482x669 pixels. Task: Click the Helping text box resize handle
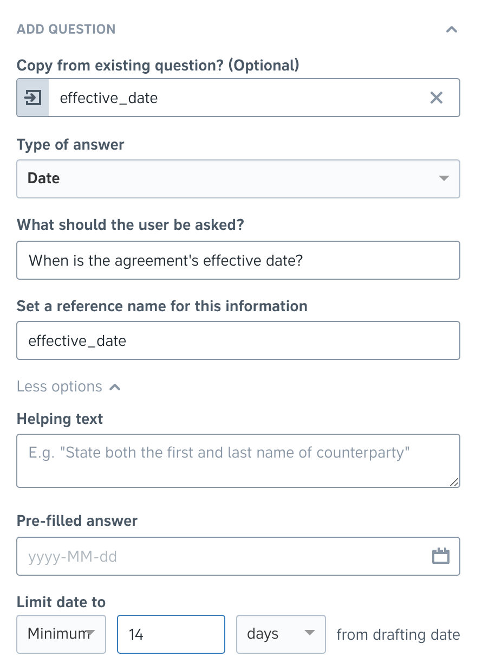[x=454, y=481]
